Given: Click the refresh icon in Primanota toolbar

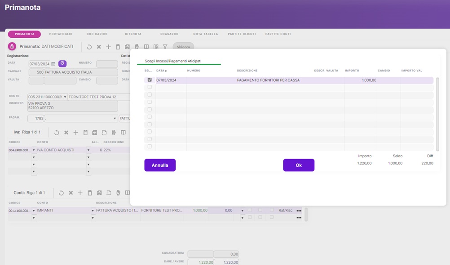Looking at the screenshot, I should click(89, 47).
